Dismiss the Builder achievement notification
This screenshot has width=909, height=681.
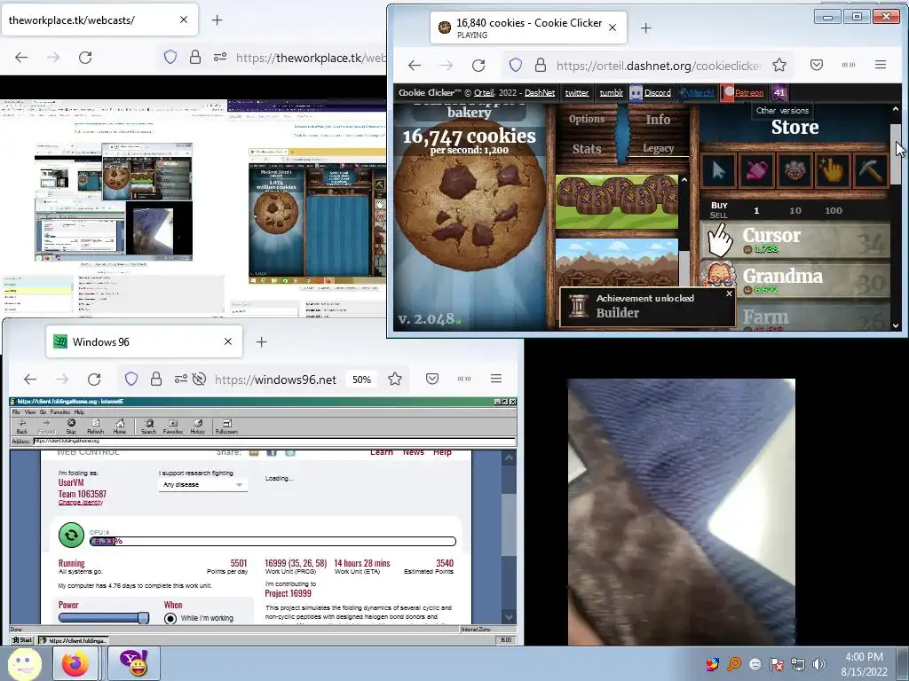click(x=730, y=294)
